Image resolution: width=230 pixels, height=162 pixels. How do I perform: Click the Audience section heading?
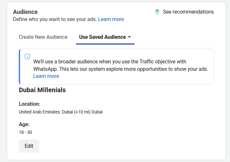pos(25,12)
